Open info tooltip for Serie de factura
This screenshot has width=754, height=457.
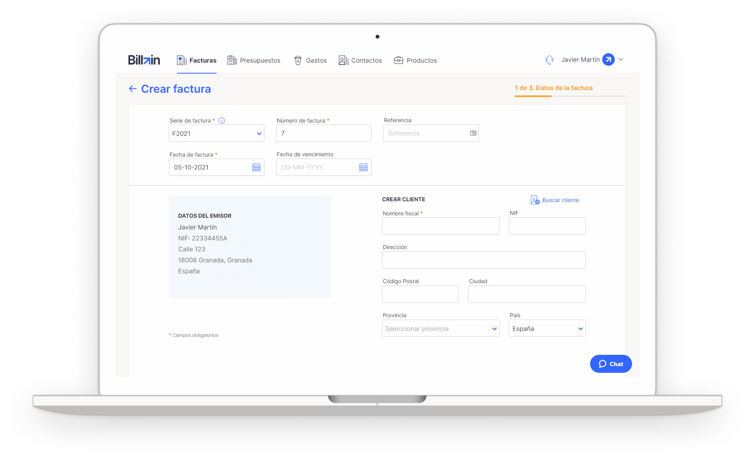click(222, 121)
